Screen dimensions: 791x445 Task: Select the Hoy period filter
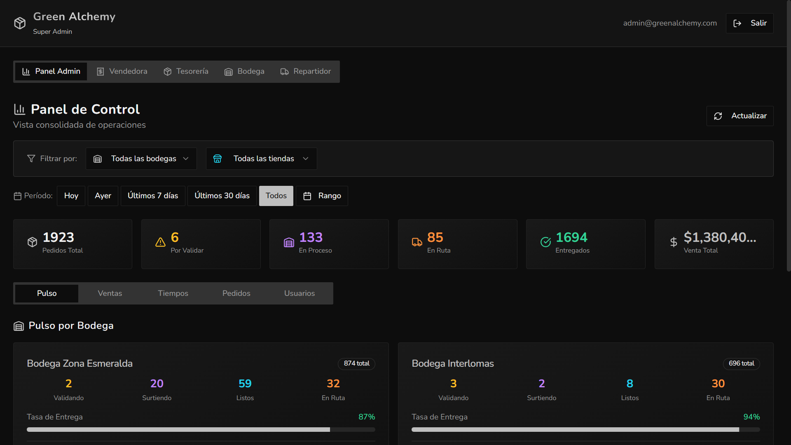click(71, 196)
